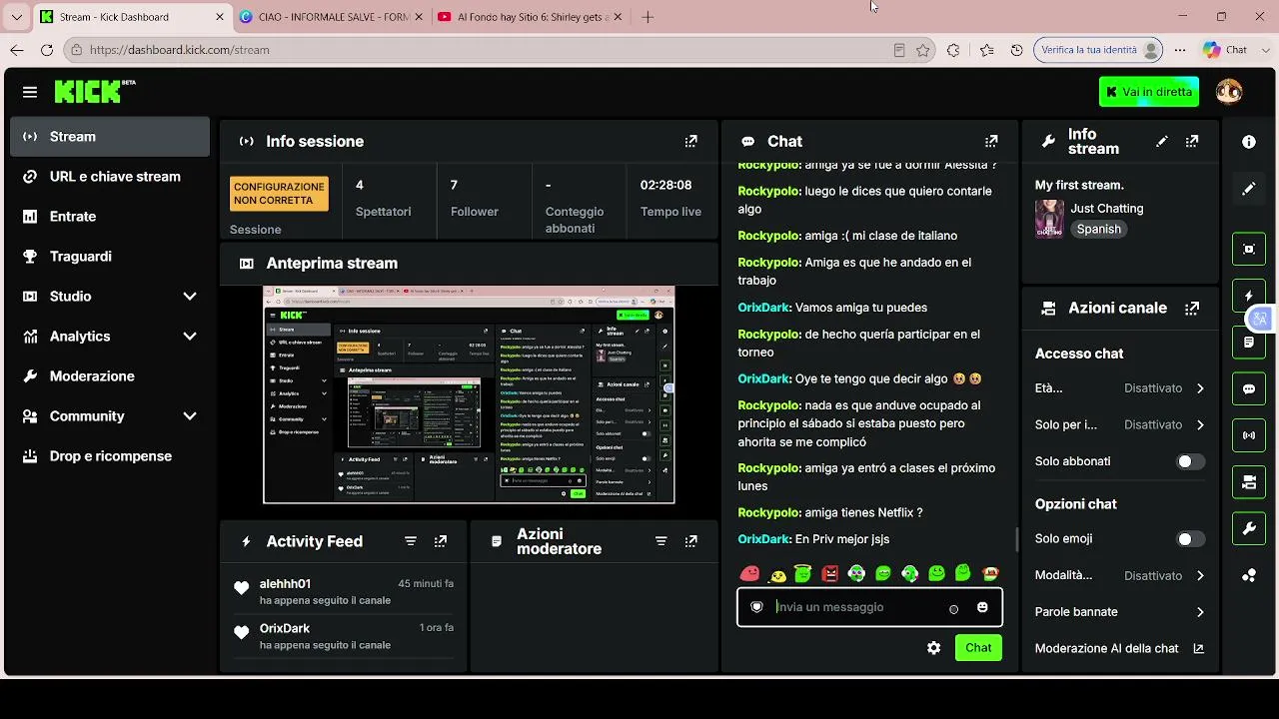Filter the Azioni moderatore panel
The image size is (1279, 719).
click(660, 541)
